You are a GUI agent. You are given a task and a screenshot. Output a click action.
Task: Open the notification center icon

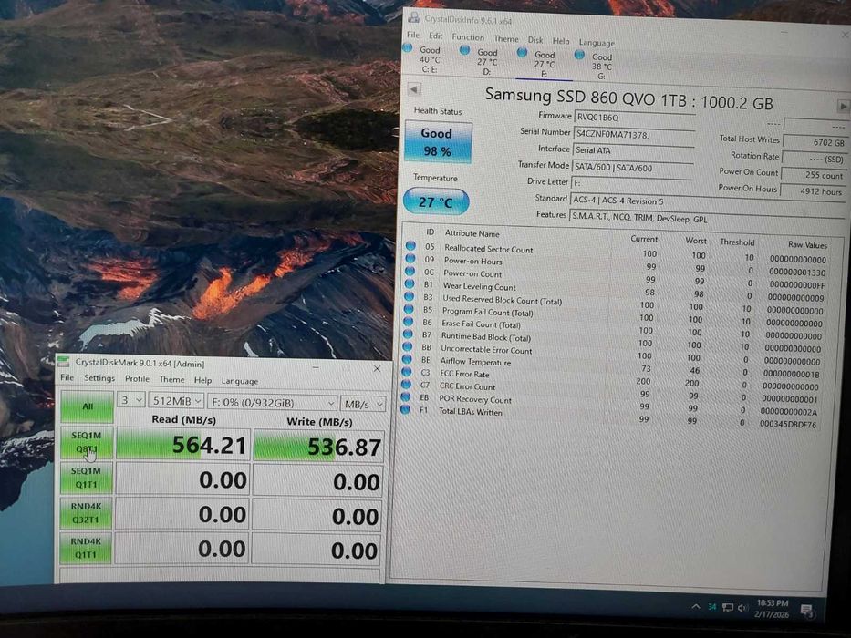(x=807, y=611)
